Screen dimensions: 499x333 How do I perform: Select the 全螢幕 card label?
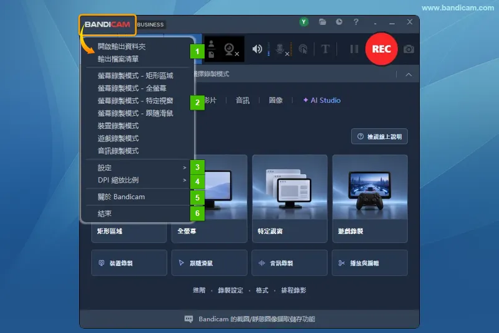(x=187, y=231)
